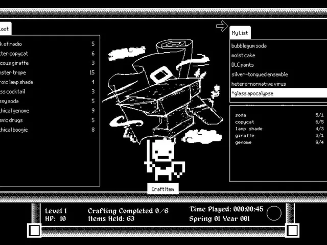This screenshot has width=327, height=245.
Task: Open the My List tab
Action: (x=240, y=33)
